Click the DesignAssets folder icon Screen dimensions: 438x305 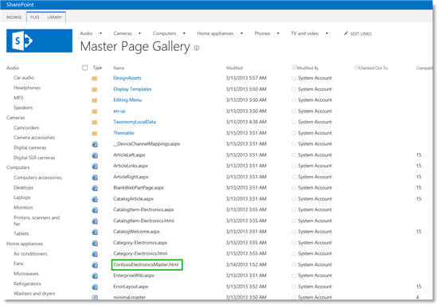pyautogui.click(x=95, y=78)
